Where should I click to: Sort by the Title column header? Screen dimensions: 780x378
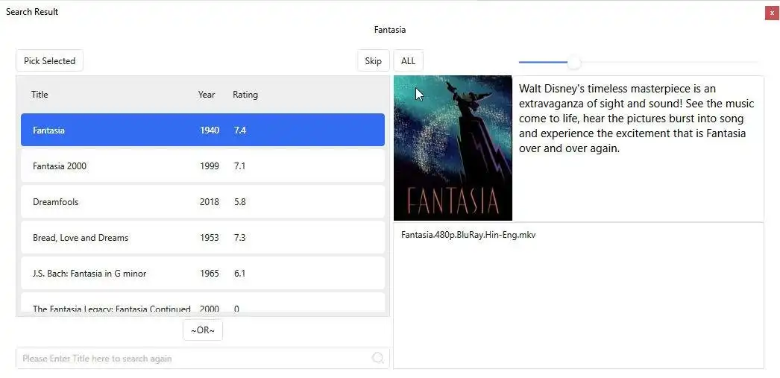tap(40, 95)
